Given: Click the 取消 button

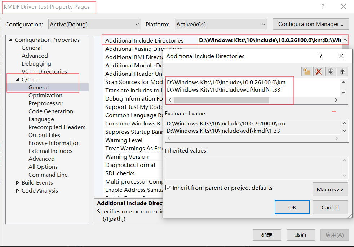Looking at the screenshot, I should 301,235.
